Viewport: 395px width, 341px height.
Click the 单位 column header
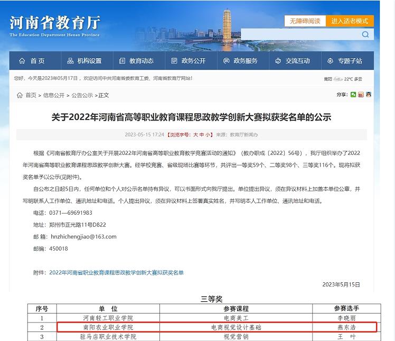(108, 308)
